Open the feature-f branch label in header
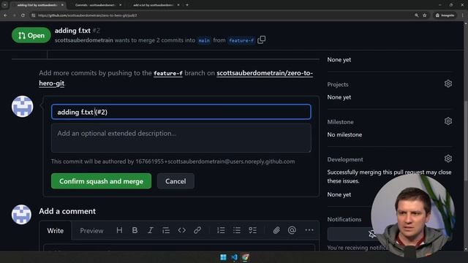This screenshot has width=468, height=263. click(x=241, y=40)
